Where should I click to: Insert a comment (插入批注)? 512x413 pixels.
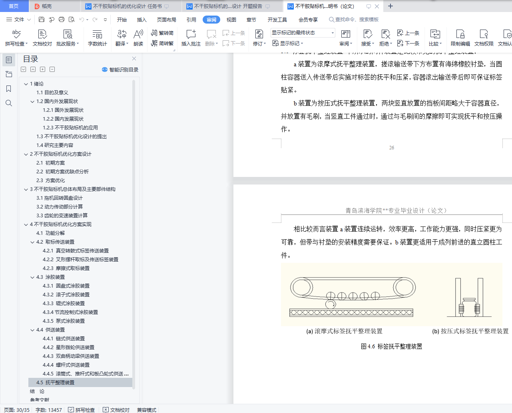(x=191, y=38)
